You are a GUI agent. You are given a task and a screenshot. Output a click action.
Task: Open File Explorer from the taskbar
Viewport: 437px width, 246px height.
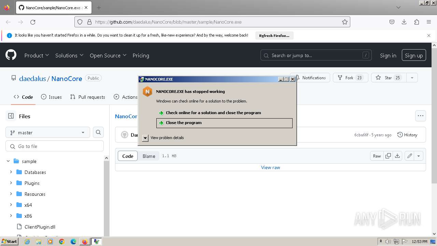click(x=39, y=242)
